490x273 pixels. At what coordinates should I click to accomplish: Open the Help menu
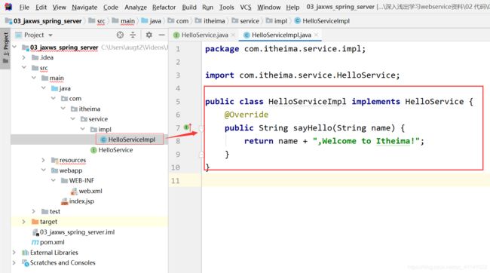point(292,8)
